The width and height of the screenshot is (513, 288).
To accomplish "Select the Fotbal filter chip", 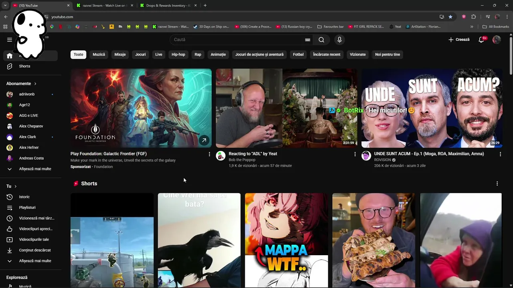I will tap(298, 54).
